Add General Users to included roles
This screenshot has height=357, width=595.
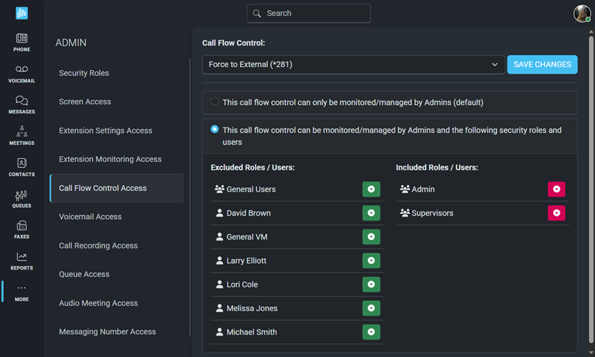[x=371, y=189]
